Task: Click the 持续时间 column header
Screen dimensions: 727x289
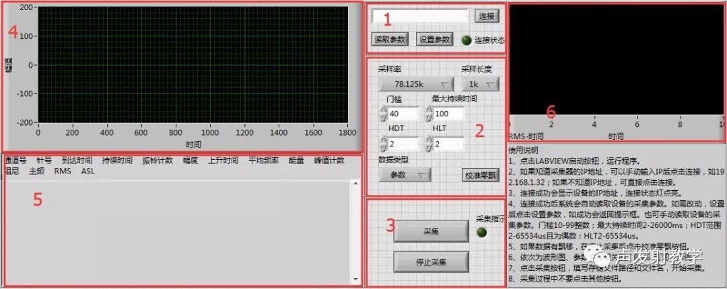Action: tap(117, 160)
